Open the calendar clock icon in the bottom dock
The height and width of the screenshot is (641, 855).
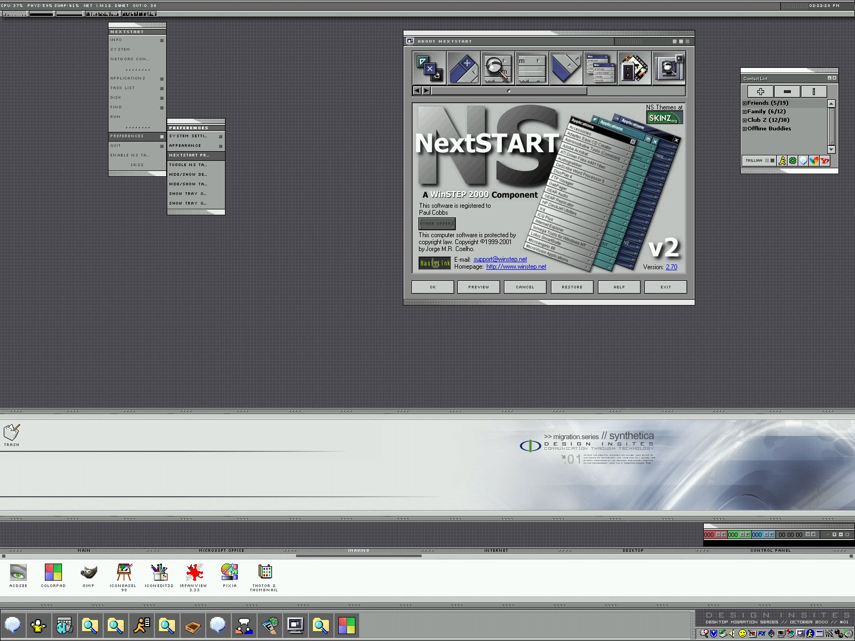click(x=64, y=625)
